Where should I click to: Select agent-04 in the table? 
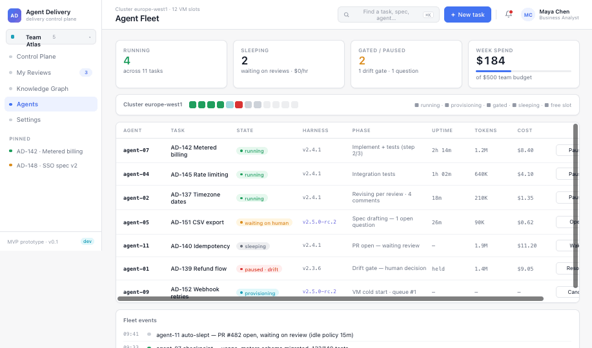136,174
